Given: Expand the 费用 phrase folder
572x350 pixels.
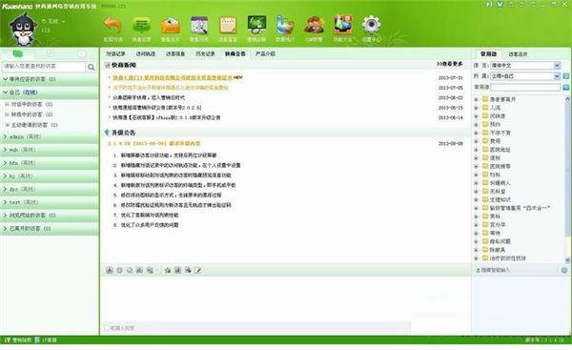Looking at the screenshot, I should pos(476,141).
